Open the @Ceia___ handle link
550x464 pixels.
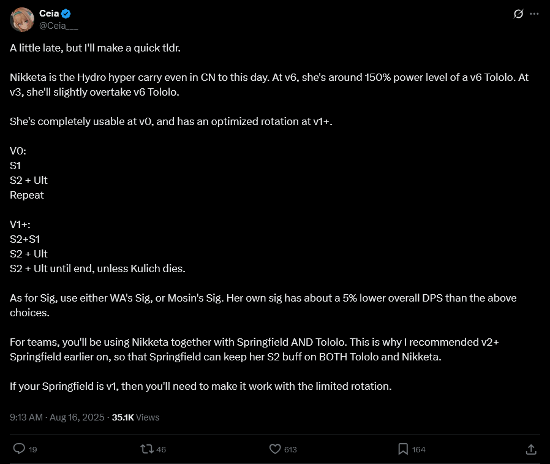[x=59, y=26]
